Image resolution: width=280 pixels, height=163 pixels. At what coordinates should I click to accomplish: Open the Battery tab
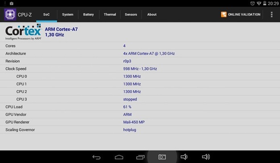pos(88,14)
